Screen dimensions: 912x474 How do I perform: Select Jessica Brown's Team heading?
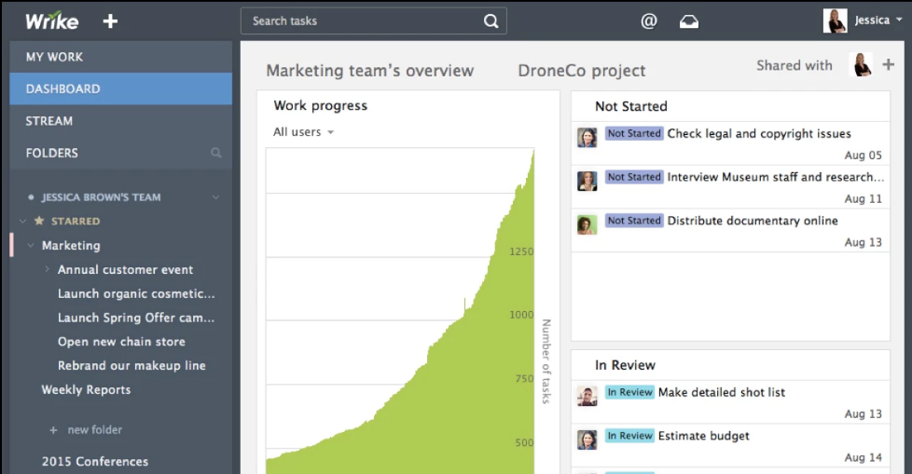(102, 196)
